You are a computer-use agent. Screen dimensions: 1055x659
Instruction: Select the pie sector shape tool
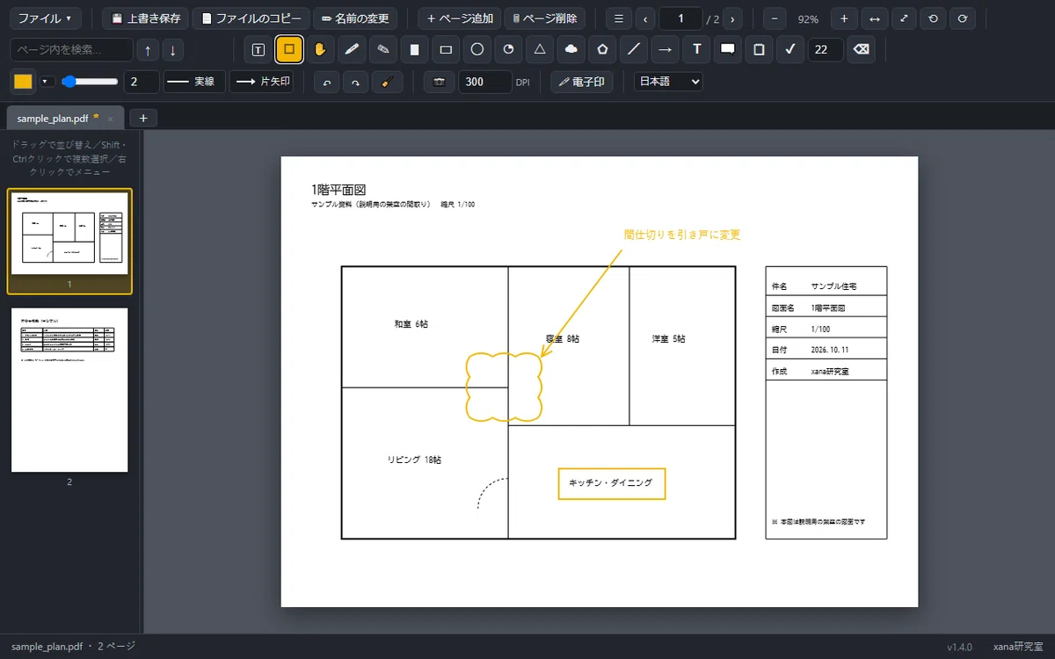pyautogui.click(x=508, y=49)
